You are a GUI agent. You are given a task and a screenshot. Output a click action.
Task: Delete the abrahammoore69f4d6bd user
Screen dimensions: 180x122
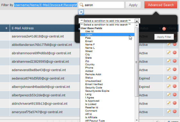pos(175,53)
